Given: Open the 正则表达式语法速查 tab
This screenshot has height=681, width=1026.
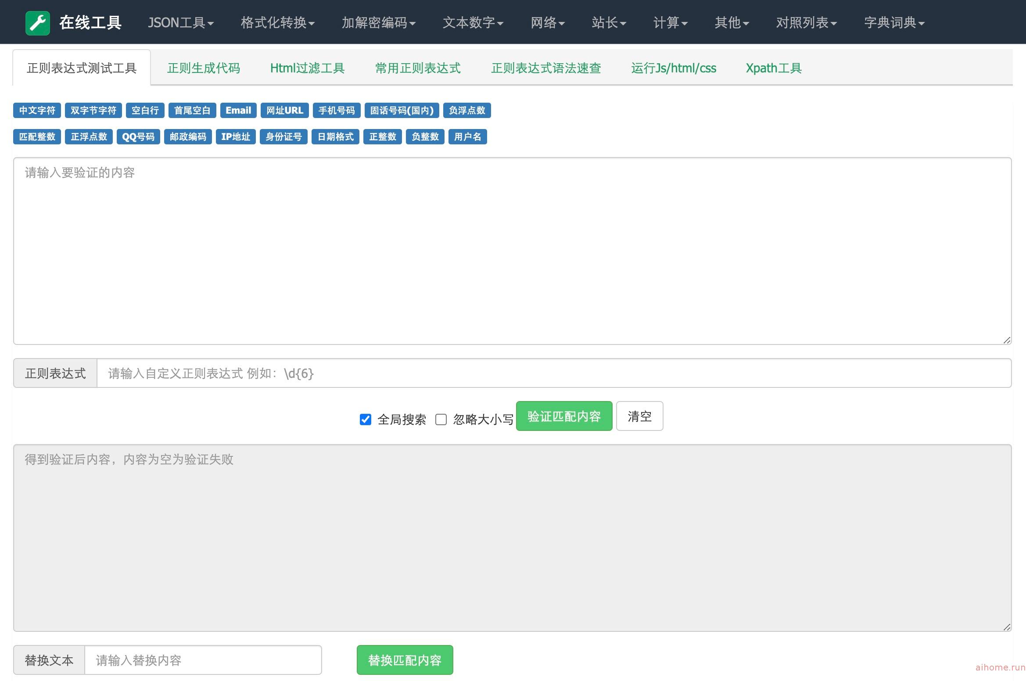Looking at the screenshot, I should 546,68.
